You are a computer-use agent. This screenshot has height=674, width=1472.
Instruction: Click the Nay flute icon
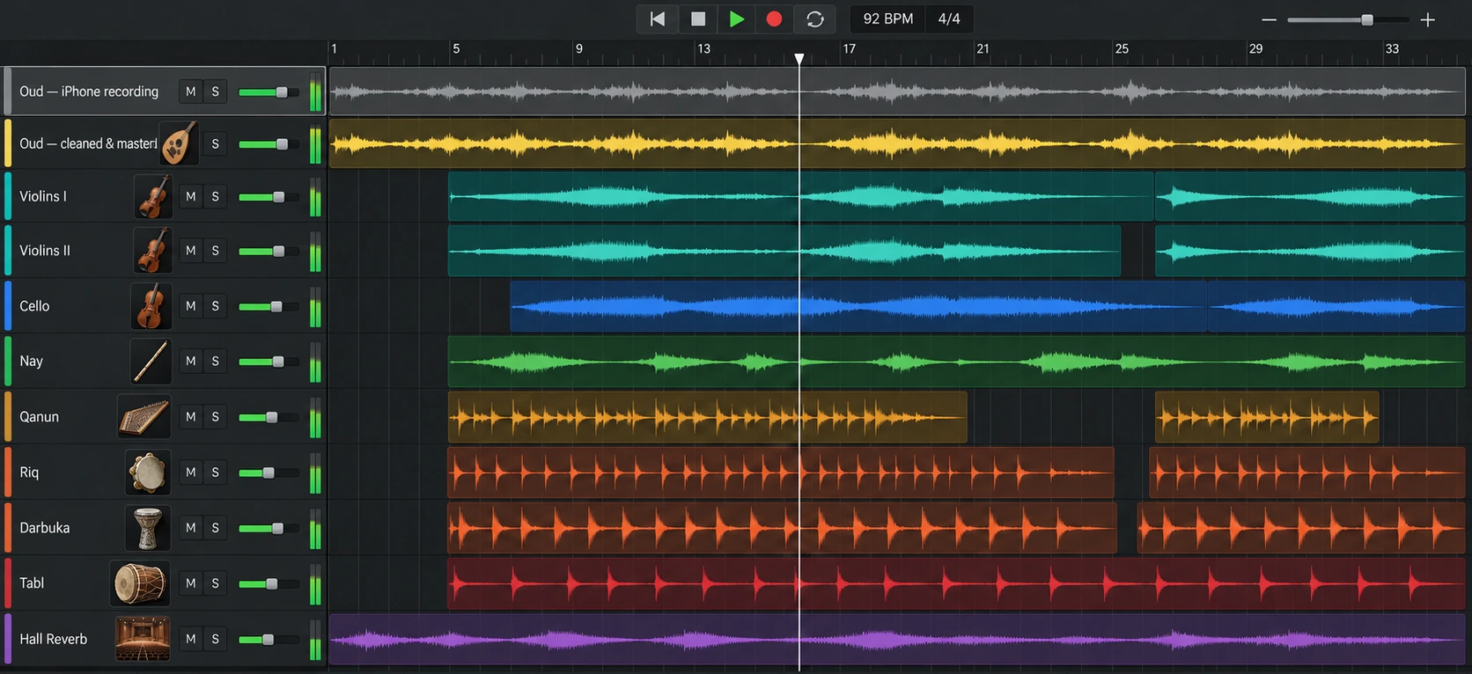click(x=151, y=361)
